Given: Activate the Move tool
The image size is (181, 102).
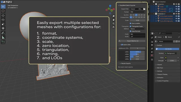Looking at the screenshot, I should click(3, 16).
